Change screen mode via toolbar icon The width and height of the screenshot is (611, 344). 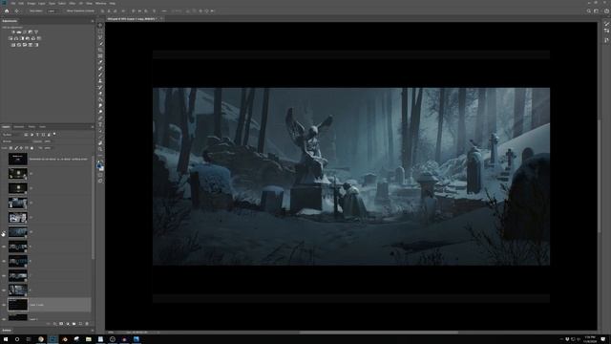click(100, 181)
